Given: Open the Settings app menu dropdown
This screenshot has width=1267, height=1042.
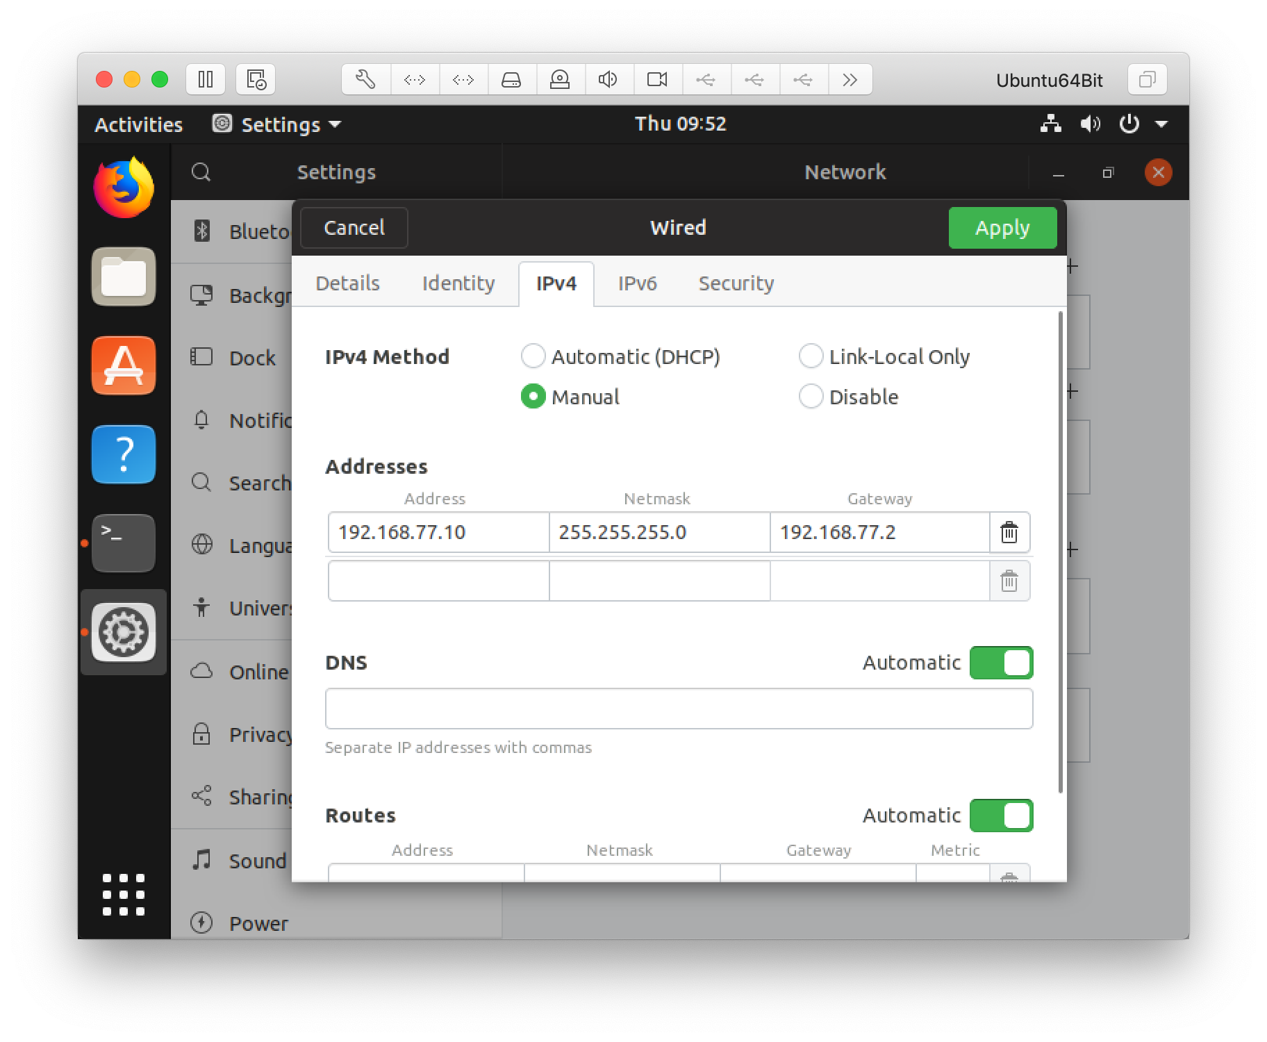Looking at the screenshot, I should tap(277, 125).
